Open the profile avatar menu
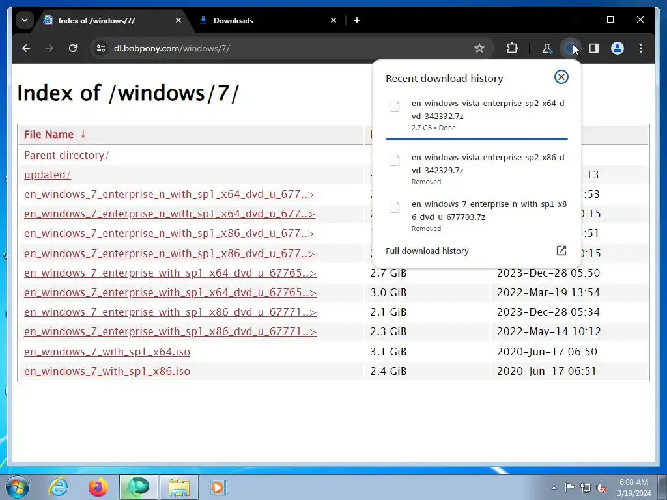The height and width of the screenshot is (500, 667). 617,48
